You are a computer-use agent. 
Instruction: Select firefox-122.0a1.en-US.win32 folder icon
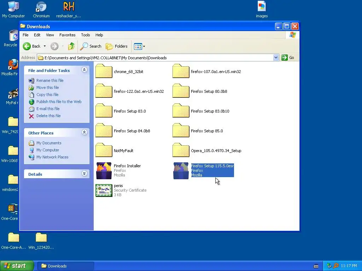(104, 91)
